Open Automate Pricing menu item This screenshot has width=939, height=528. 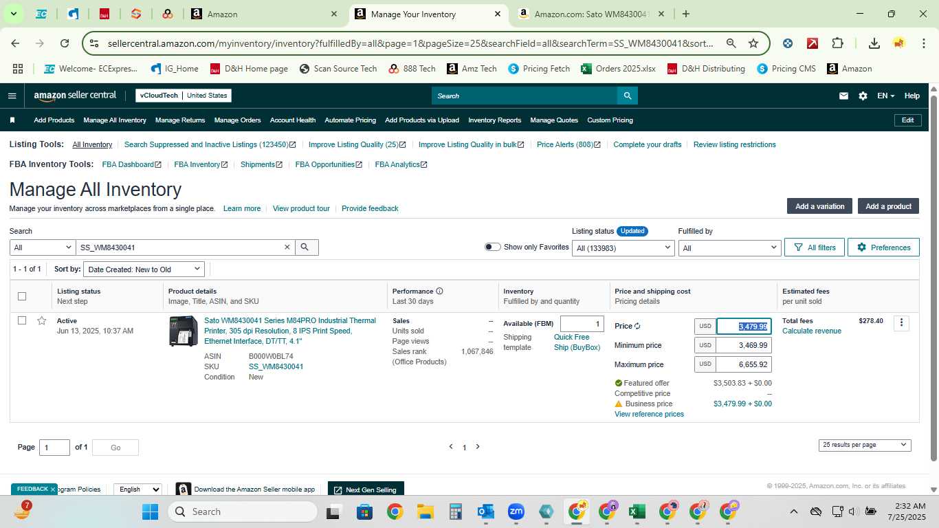click(x=350, y=120)
